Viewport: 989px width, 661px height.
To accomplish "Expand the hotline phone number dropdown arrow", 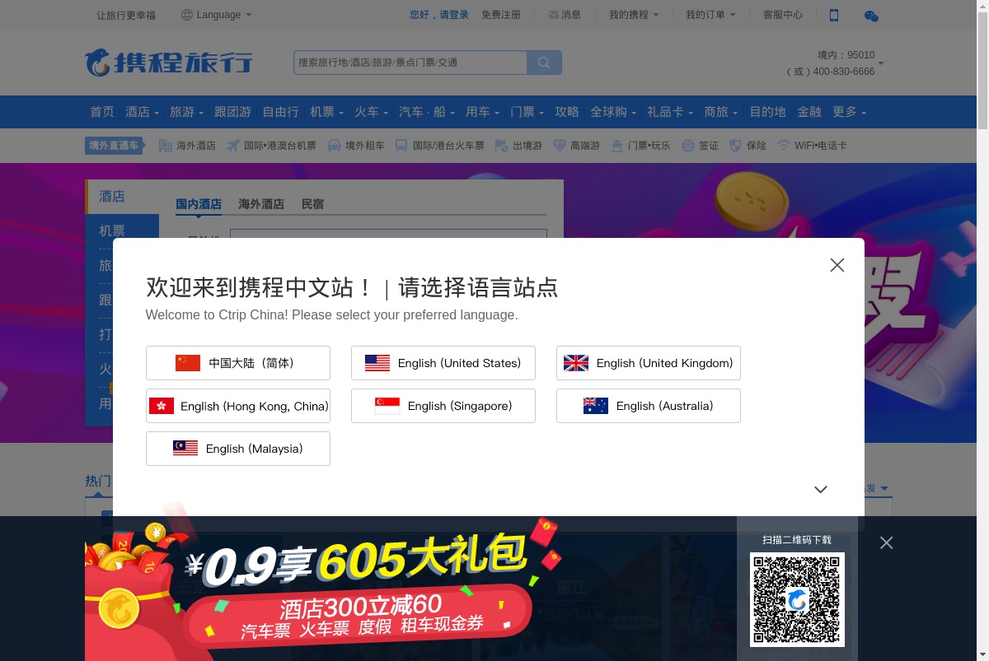I will pos(881,63).
